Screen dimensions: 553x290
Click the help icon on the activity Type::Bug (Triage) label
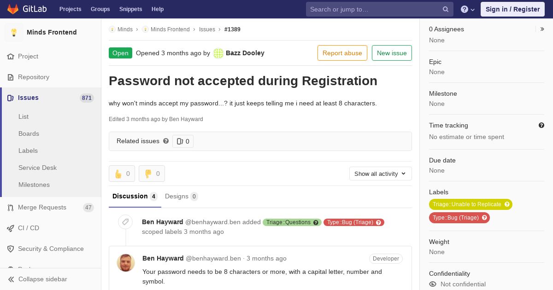(x=379, y=222)
